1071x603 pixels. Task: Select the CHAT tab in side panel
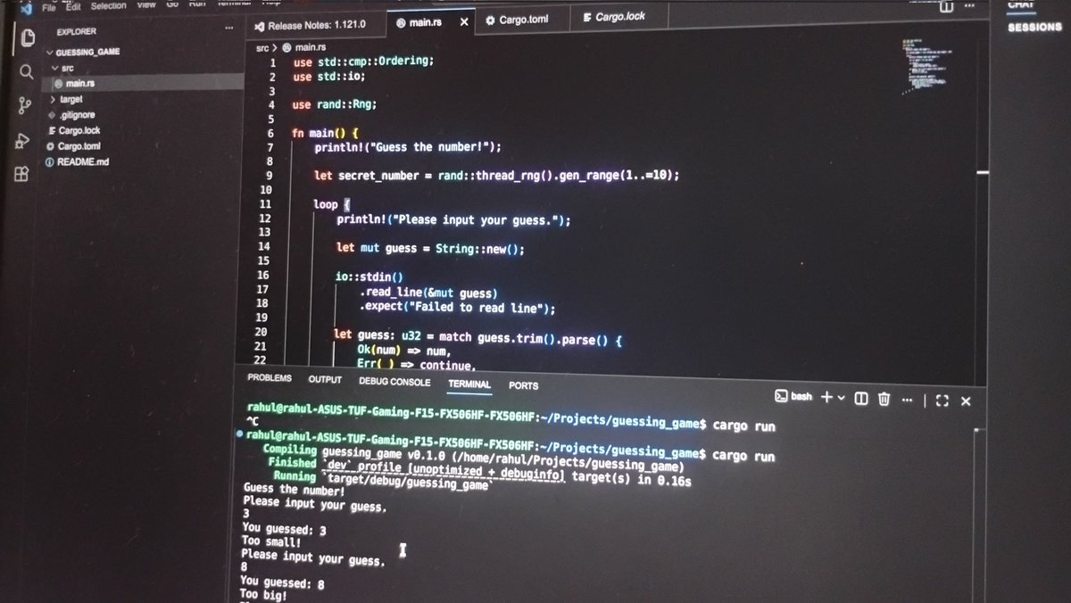[x=1020, y=5]
